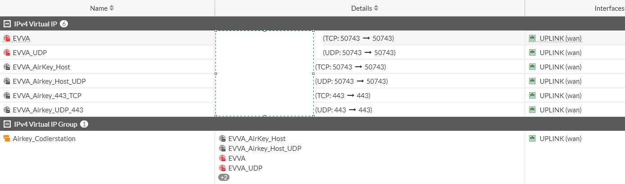Viewport: 625px width, 184px height.
Task: Click EVVA_AirKey_Host member in group details
Action: (x=257, y=139)
